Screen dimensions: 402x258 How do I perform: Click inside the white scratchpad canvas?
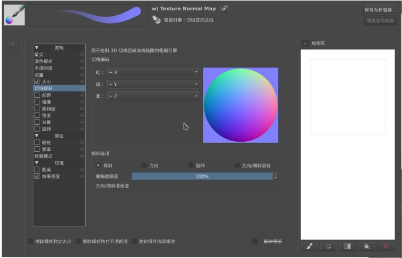(x=348, y=145)
